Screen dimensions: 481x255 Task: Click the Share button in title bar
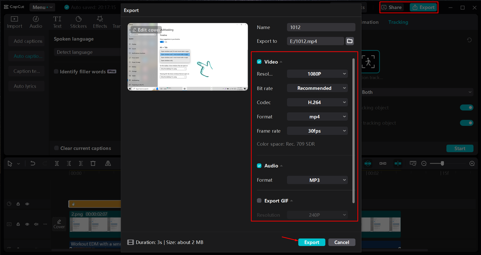tap(392, 7)
